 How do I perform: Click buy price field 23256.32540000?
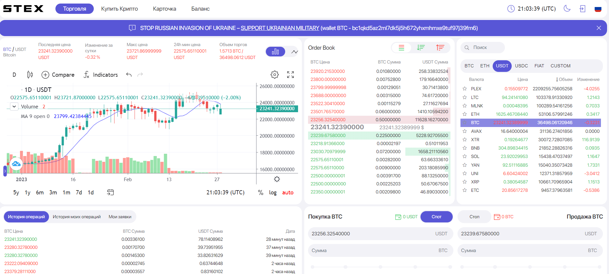[381, 234]
